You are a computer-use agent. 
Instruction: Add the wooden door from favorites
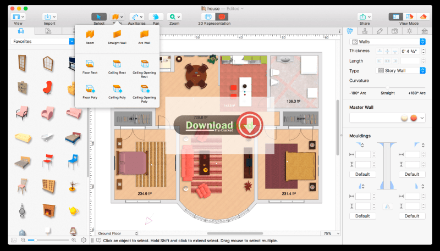[x=22, y=63]
